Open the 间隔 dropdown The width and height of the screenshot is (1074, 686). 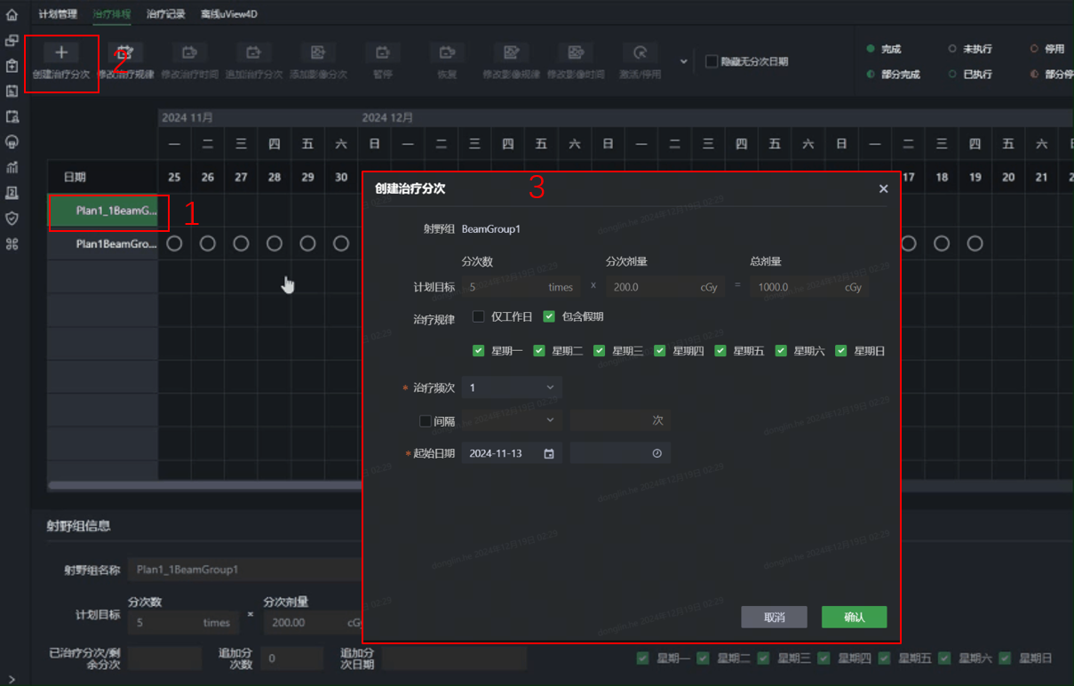(x=512, y=420)
